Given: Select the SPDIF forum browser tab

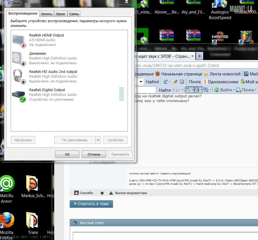Looking at the screenshot, I should point(164,56).
